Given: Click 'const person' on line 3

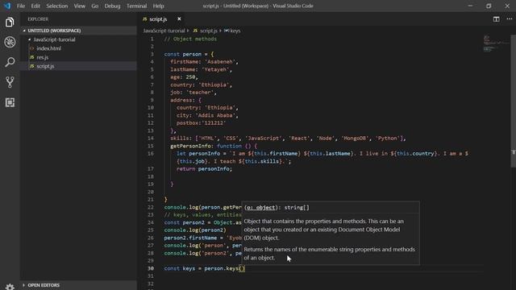Looking at the screenshot, I should 183,54.
